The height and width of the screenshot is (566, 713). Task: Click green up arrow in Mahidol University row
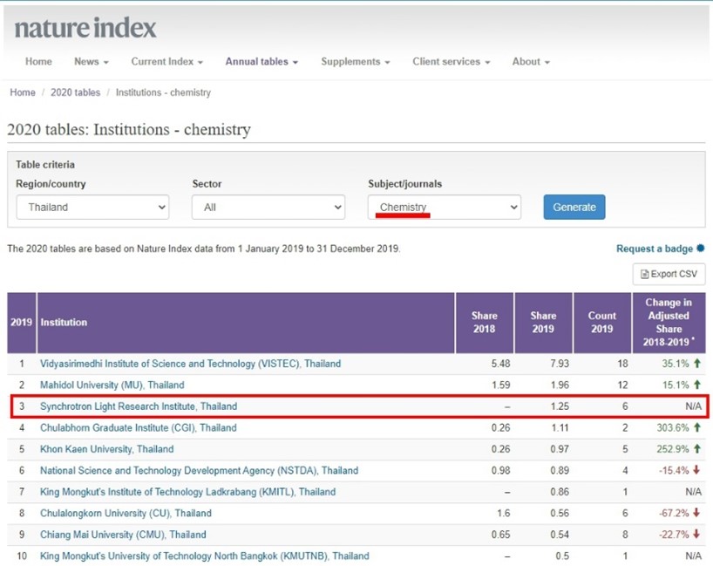(697, 385)
